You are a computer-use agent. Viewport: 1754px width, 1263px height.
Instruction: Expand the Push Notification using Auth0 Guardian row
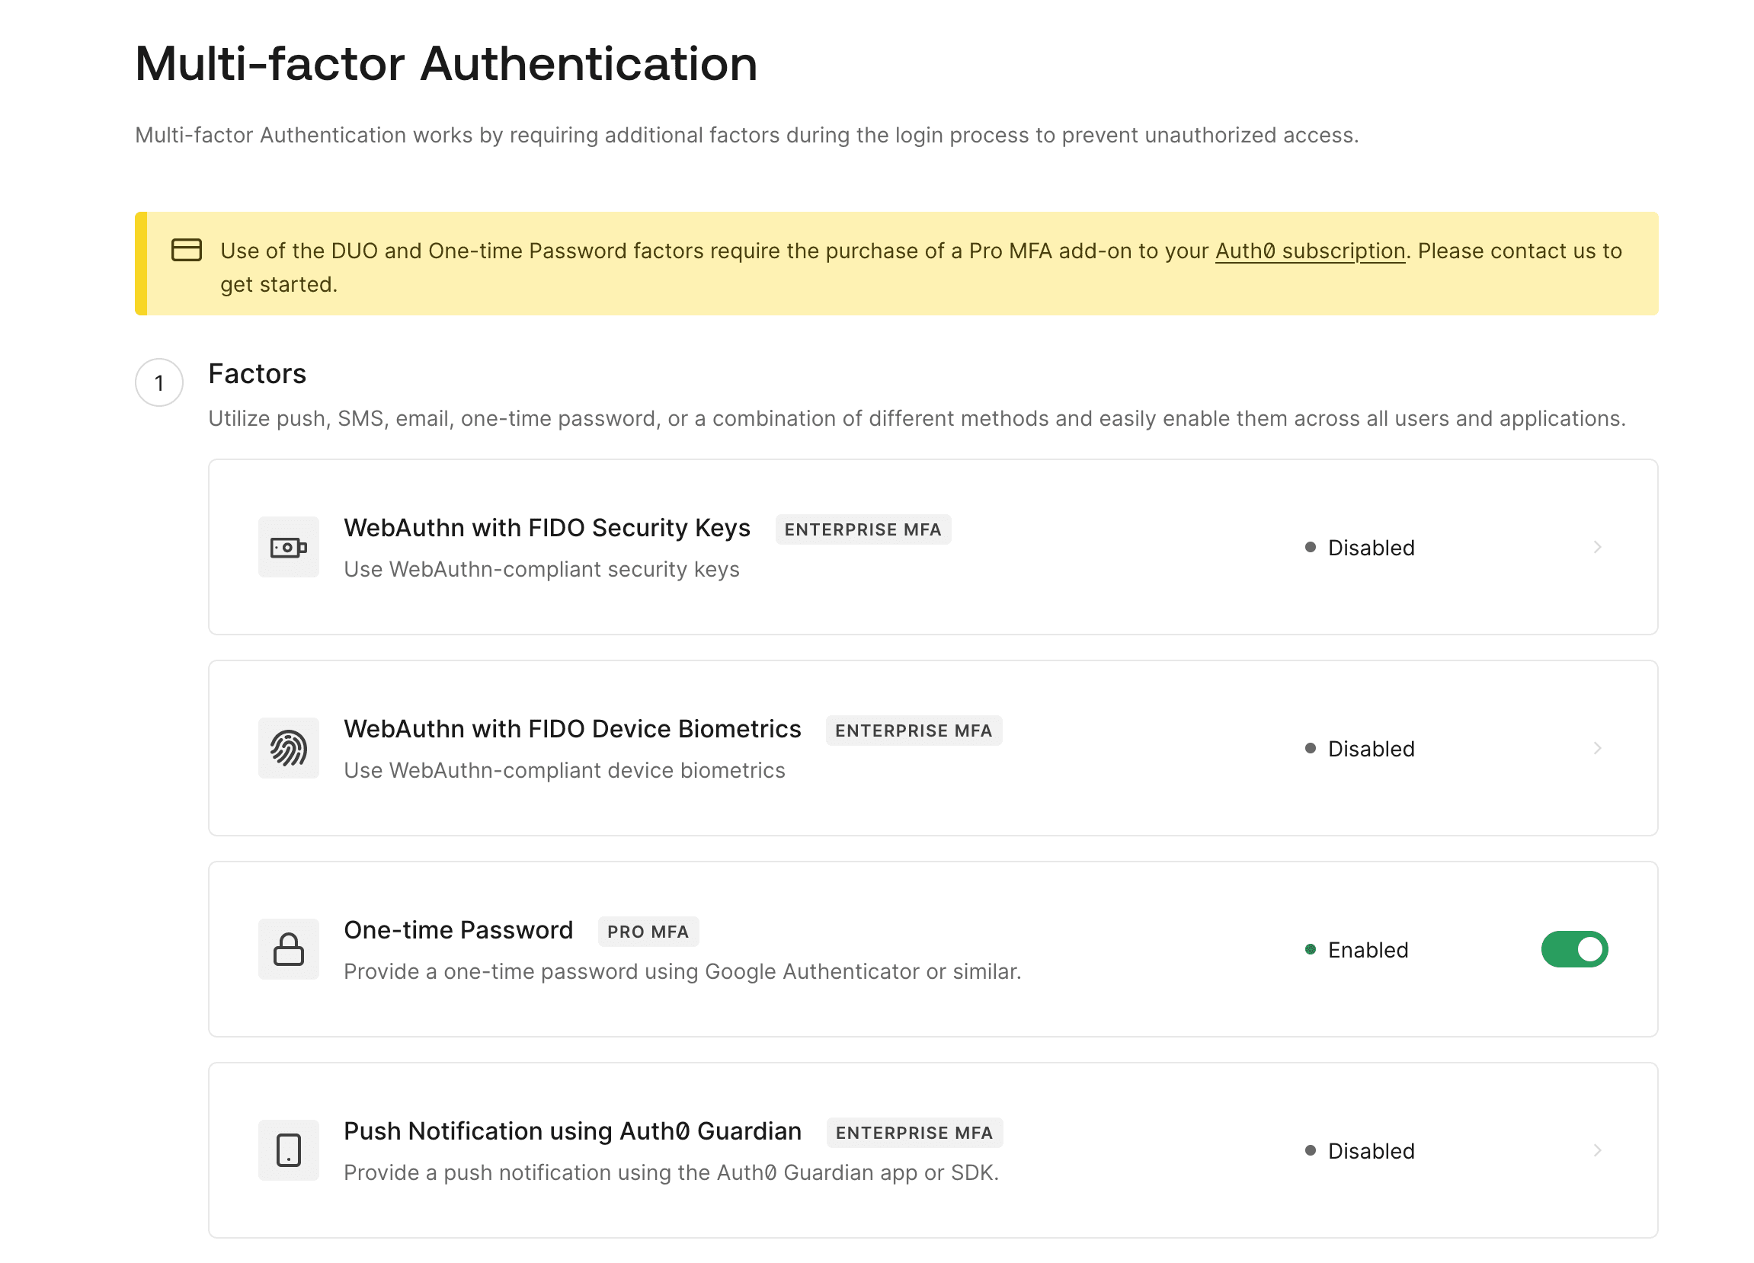click(x=1597, y=1151)
